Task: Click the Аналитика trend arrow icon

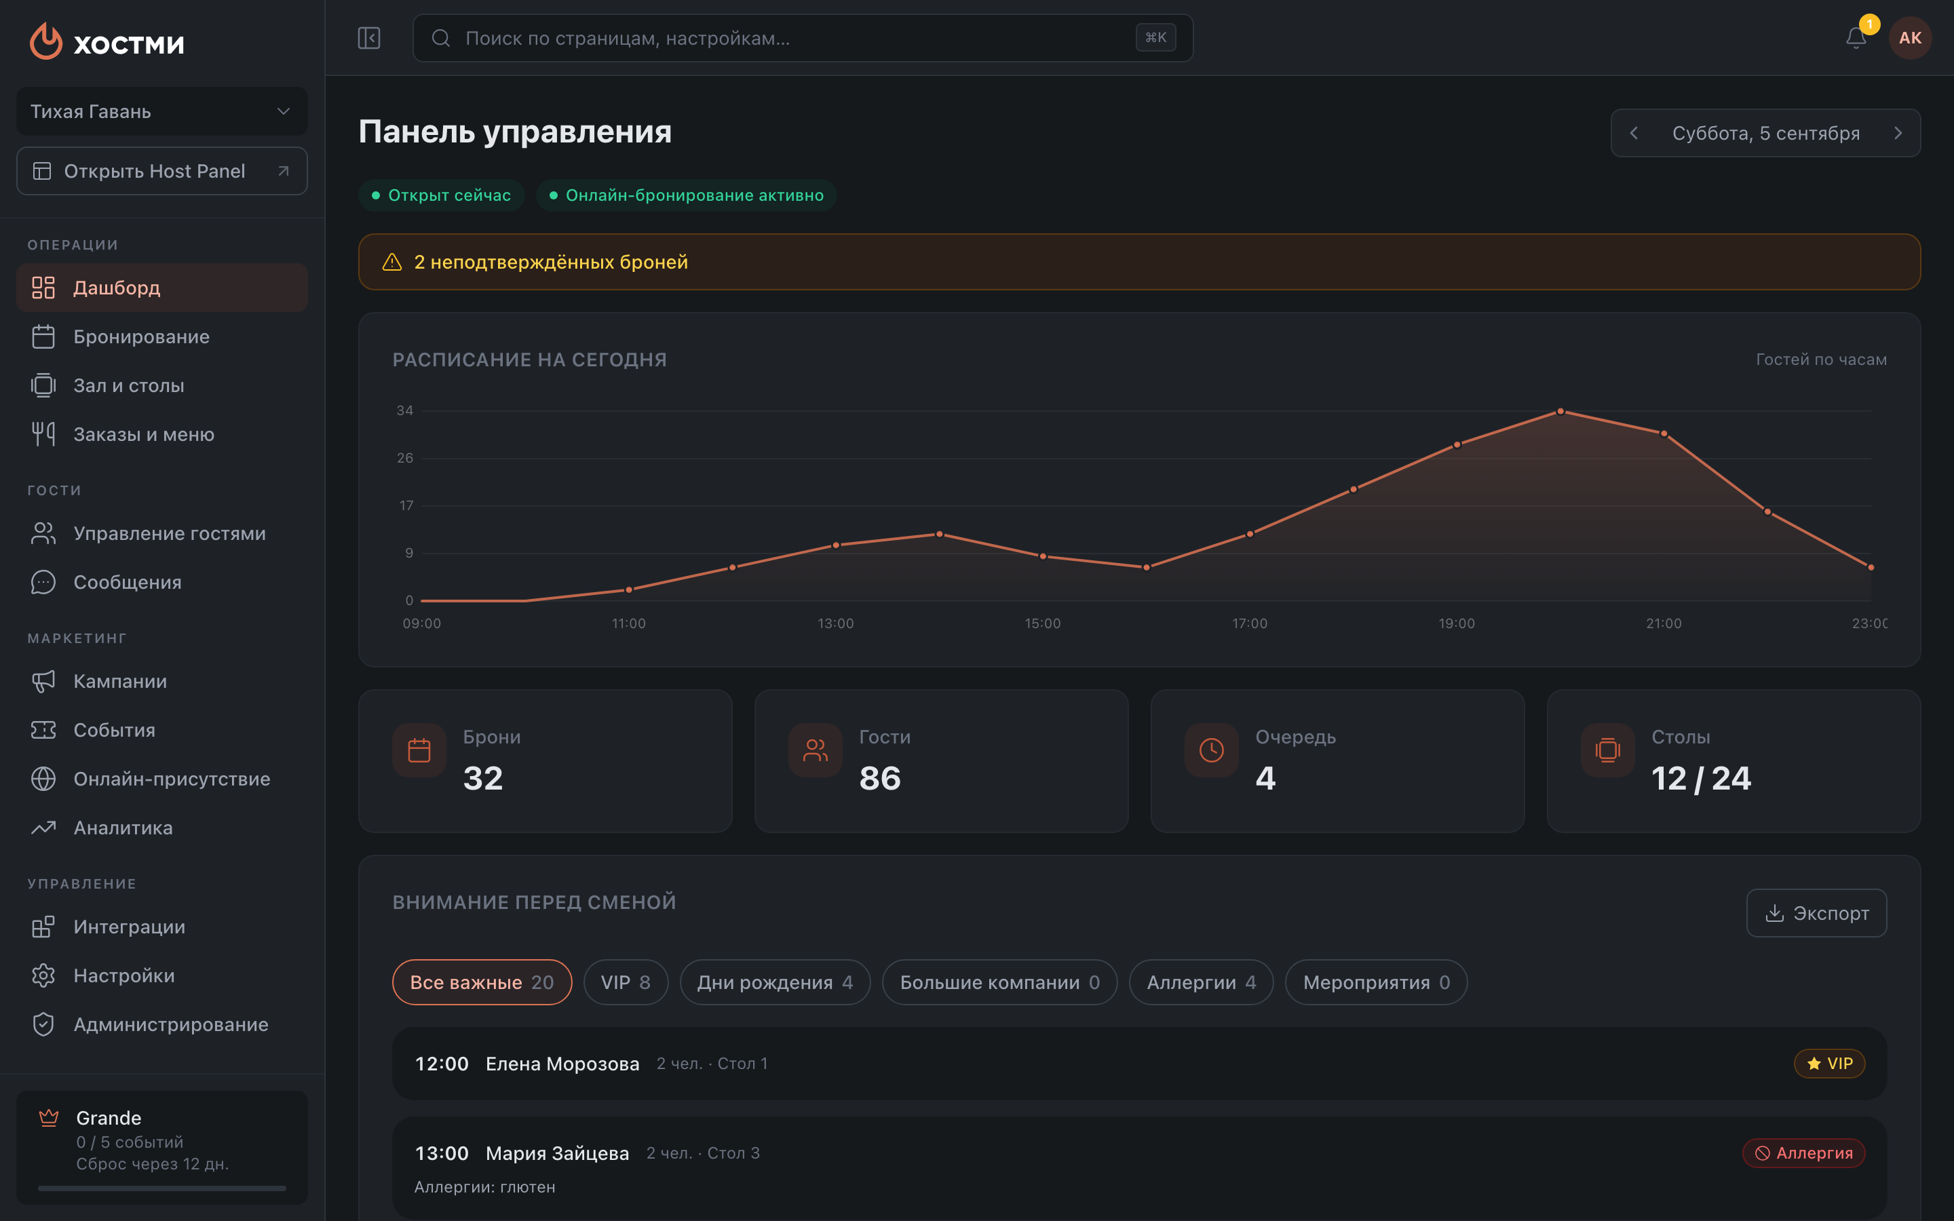Action: pyautogui.click(x=43, y=828)
